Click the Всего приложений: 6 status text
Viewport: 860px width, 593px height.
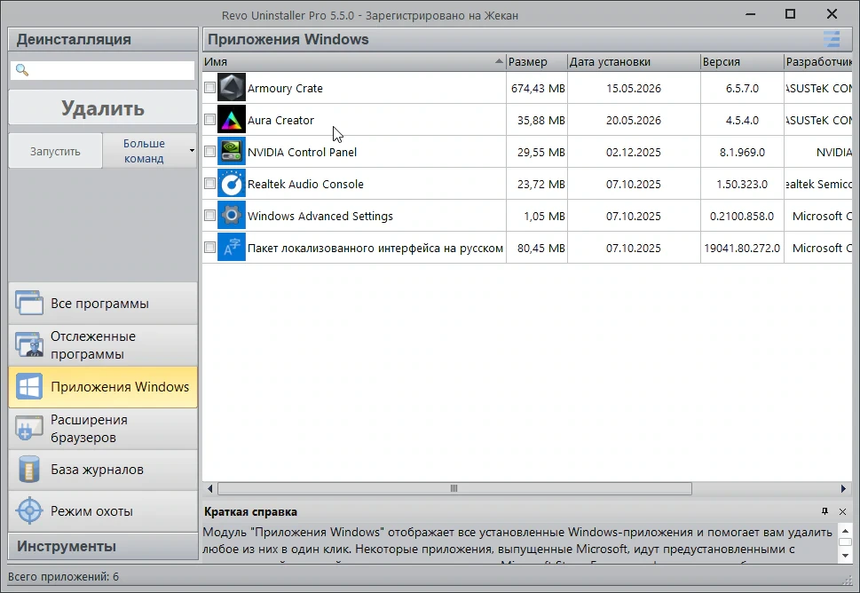[x=63, y=576]
